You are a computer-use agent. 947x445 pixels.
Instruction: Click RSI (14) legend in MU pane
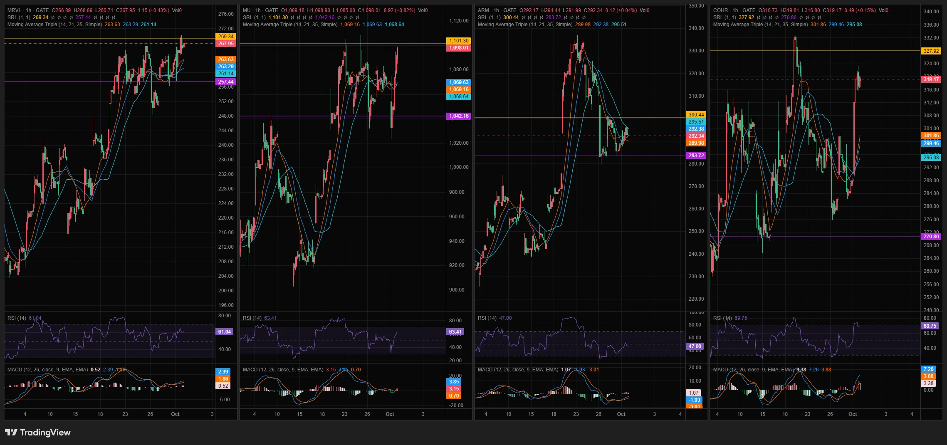[252, 318]
